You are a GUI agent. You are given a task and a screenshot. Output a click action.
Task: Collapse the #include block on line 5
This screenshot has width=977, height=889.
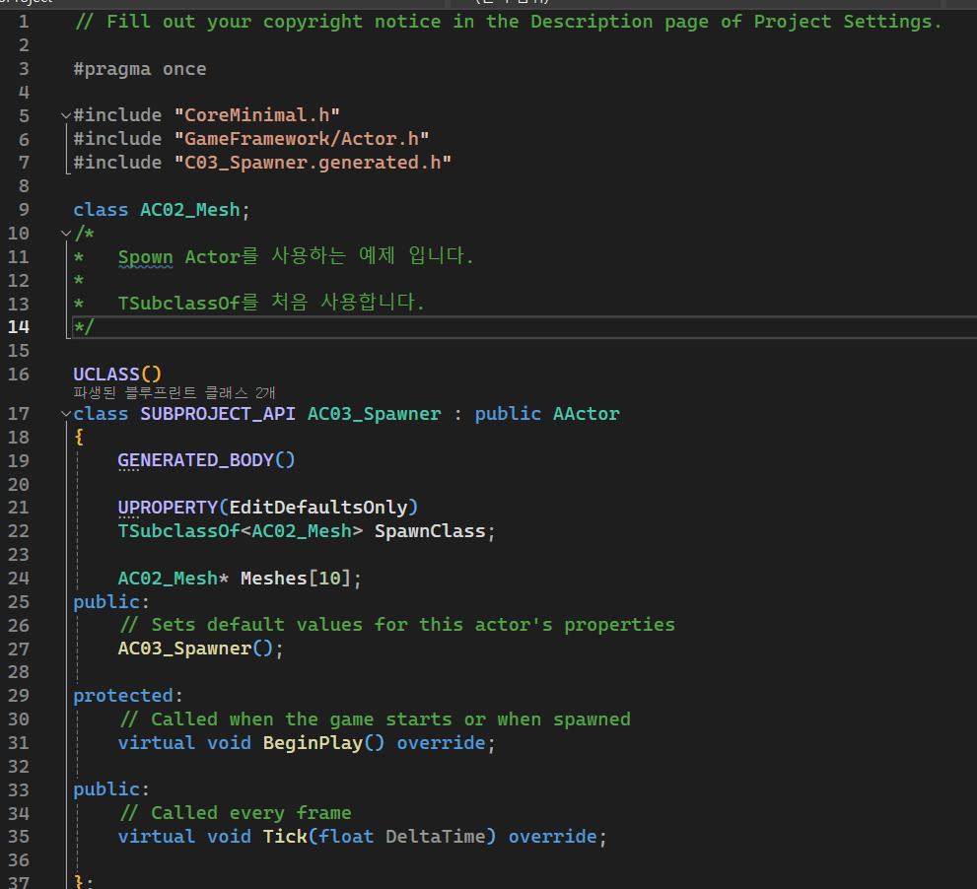click(66, 116)
